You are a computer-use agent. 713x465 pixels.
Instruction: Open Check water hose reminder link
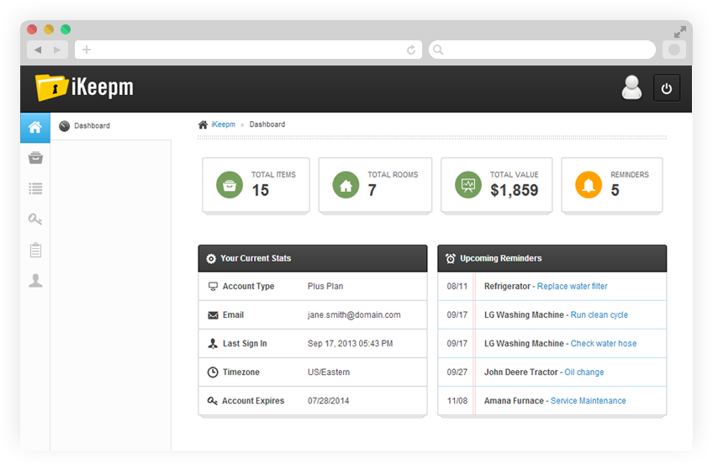604,344
